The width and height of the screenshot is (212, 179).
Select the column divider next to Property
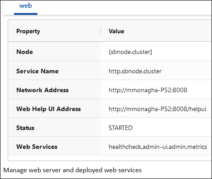tap(101, 31)
